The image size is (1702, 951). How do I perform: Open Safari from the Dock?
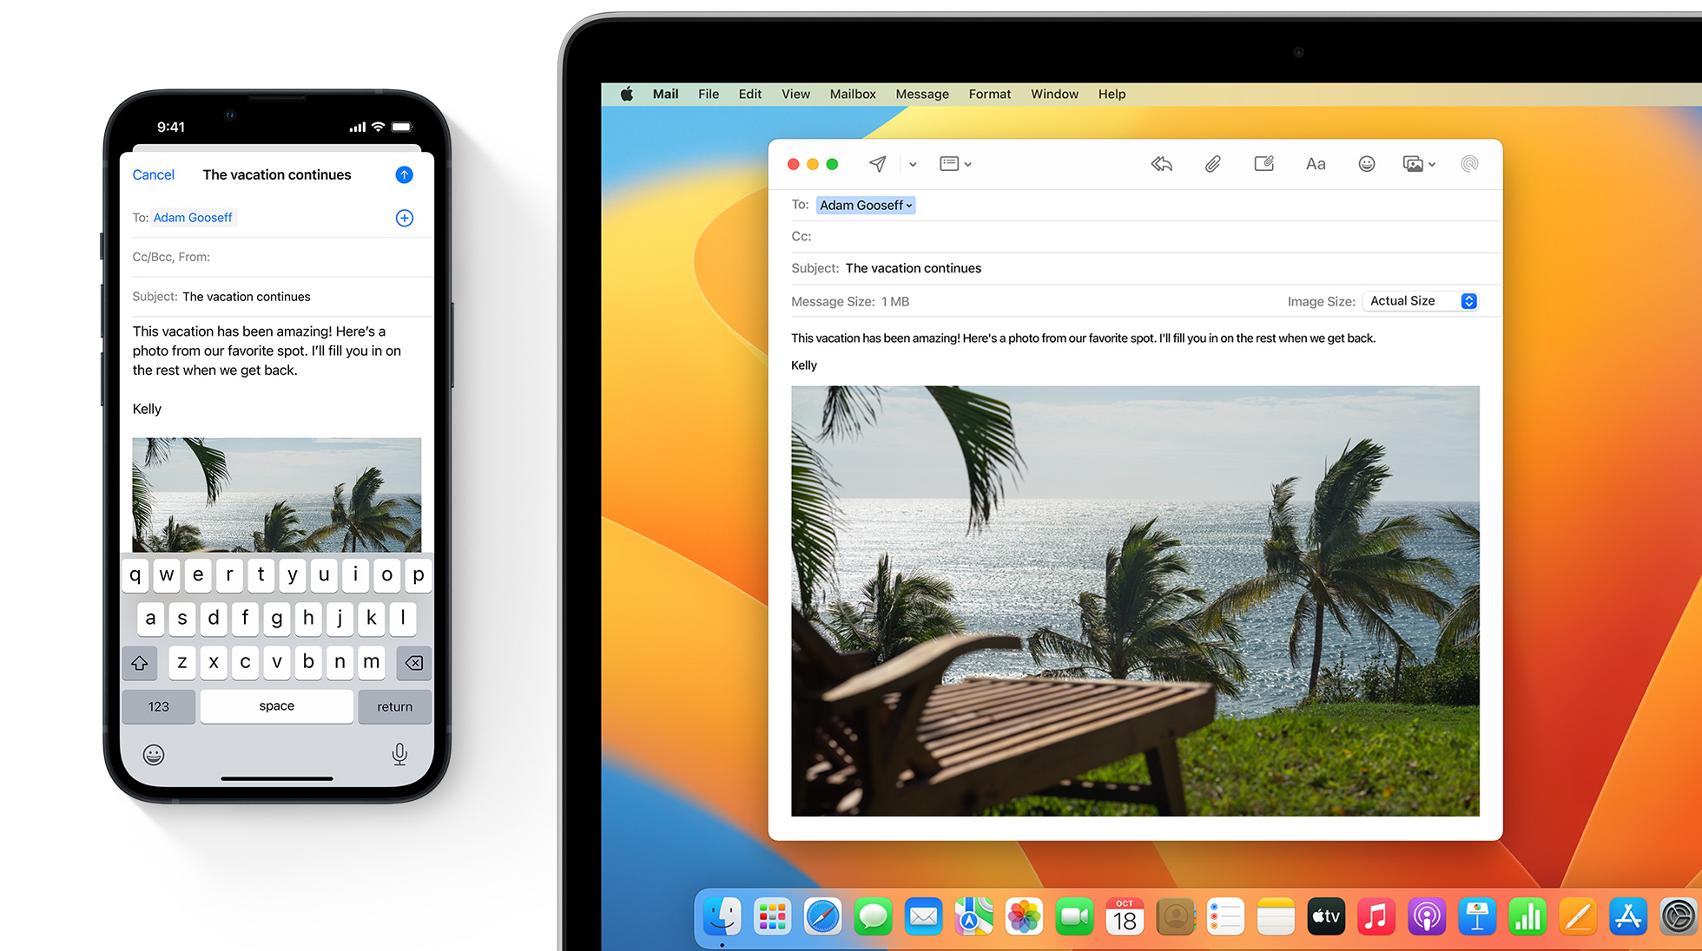[821, 917]
